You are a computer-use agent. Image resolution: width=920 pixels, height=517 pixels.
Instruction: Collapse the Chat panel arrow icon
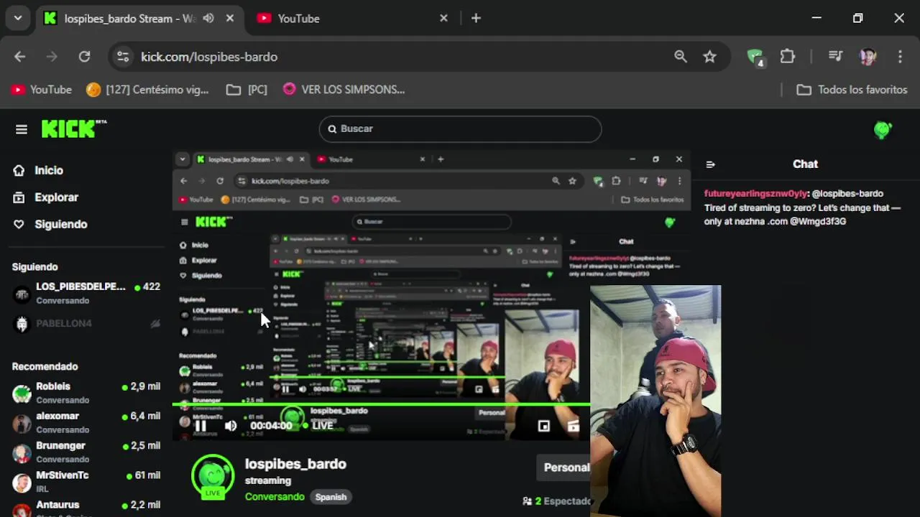(x=710, y=164)
